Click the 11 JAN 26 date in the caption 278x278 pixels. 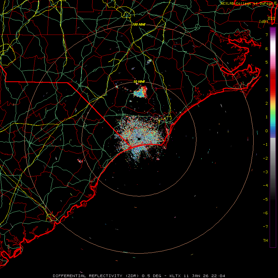(x=196, y=276)
